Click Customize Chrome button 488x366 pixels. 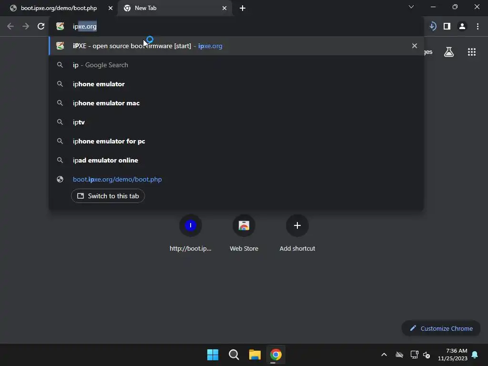click(x=441, y=328)
